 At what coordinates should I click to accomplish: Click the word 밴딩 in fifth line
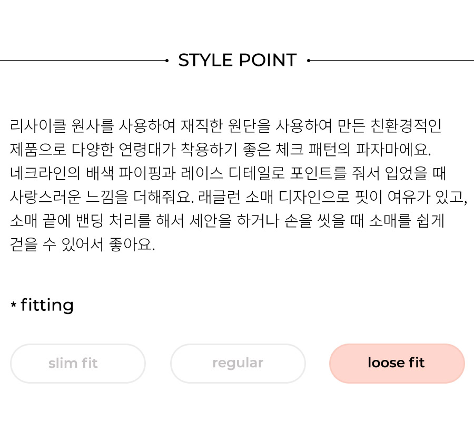pyautogui.click(x=90, y=220)
